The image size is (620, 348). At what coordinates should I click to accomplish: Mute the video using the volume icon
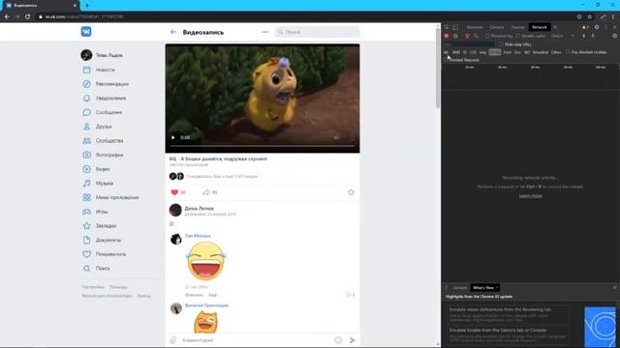coord(336,137)
